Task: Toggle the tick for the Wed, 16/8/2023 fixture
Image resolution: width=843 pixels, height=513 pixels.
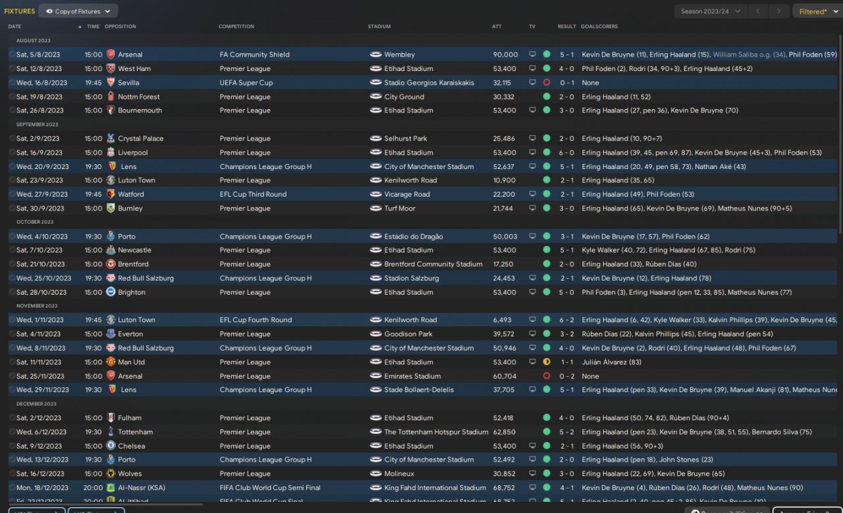Action: (12, 83)
